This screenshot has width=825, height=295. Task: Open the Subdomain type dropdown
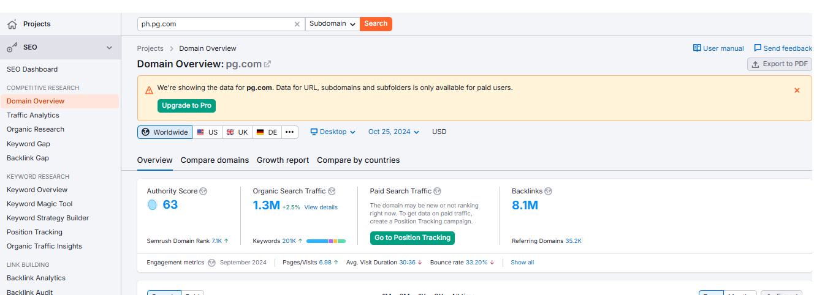pos(332,24)
